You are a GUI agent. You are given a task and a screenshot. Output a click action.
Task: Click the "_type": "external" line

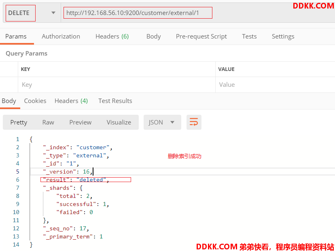click(x=76, y=155)
